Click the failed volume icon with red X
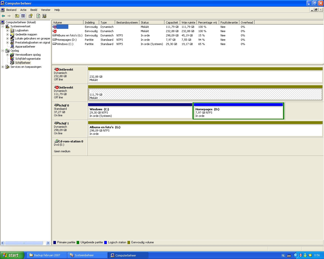The image size is (324, 259). point(54,31)
